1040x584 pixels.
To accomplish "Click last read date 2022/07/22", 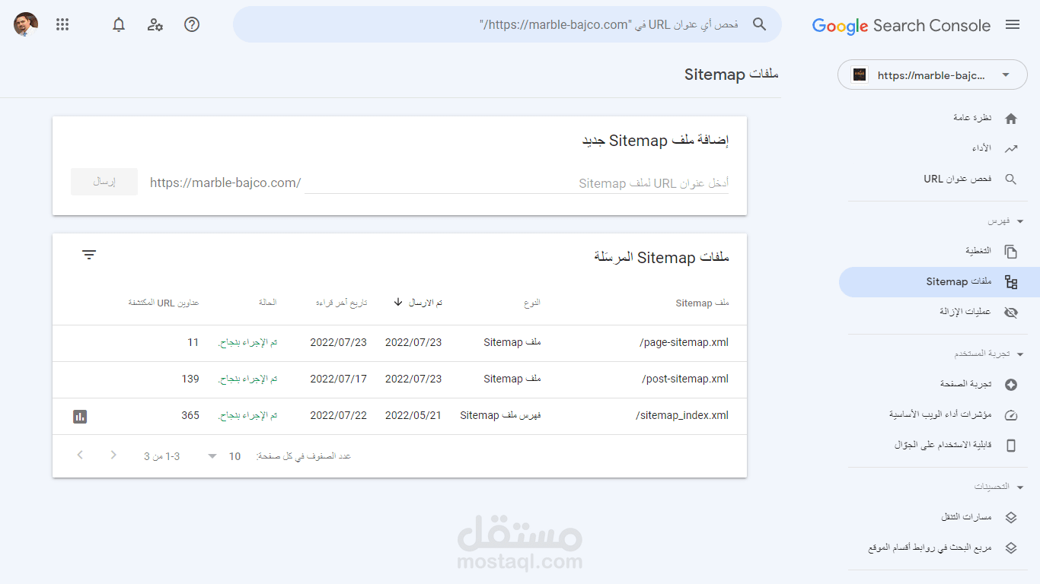I will click(338, 415).
